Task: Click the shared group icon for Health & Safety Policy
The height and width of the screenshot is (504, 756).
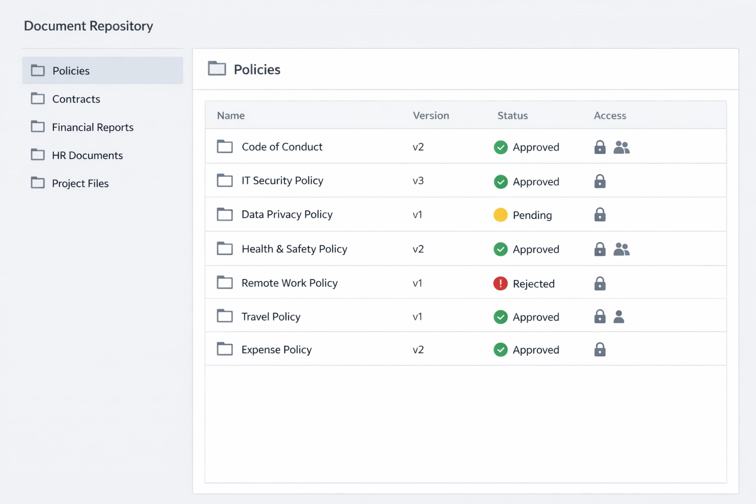Action: point(621,250)
